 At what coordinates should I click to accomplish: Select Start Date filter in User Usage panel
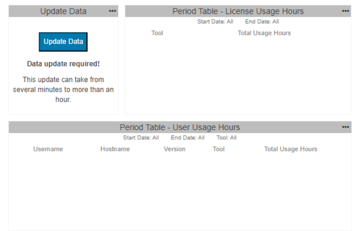coord(141,138)
